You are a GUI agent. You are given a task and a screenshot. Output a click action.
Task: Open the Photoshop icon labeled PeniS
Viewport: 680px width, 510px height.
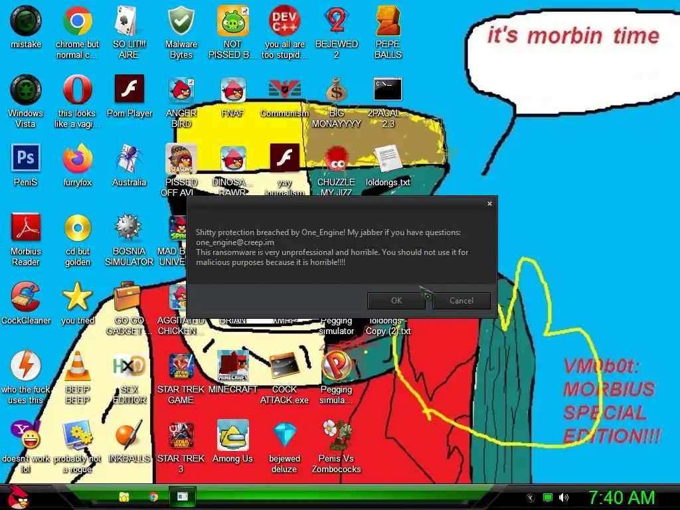click(26, 158)
